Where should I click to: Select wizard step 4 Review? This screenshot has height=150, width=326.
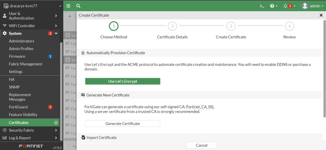point(289,26)
